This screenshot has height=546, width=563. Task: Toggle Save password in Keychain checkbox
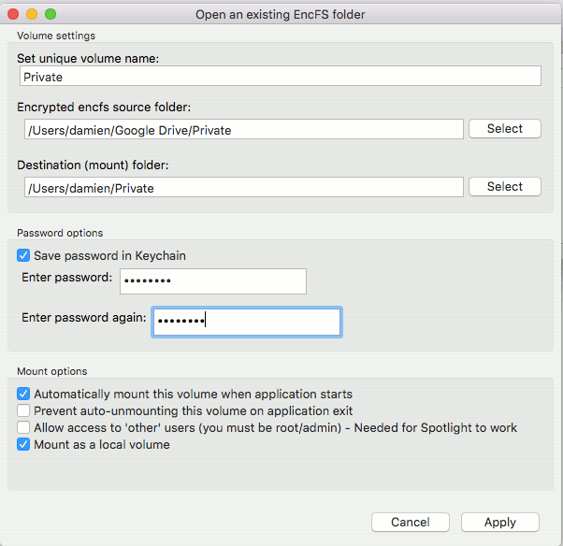coord(23,255)
